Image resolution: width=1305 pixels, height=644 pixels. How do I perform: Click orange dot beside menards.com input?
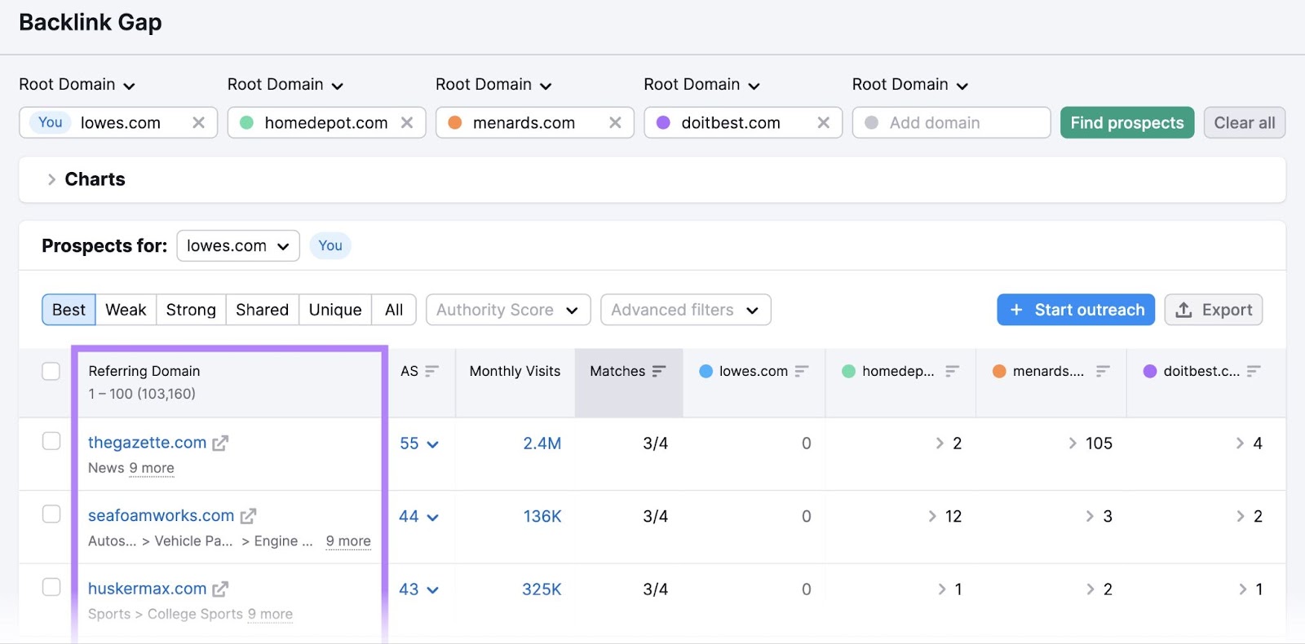click(455, 122)
